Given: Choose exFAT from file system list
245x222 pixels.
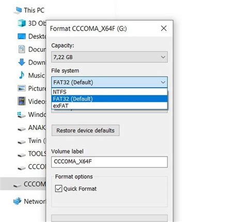Looking at the screenshot, I should coord(110,106).
